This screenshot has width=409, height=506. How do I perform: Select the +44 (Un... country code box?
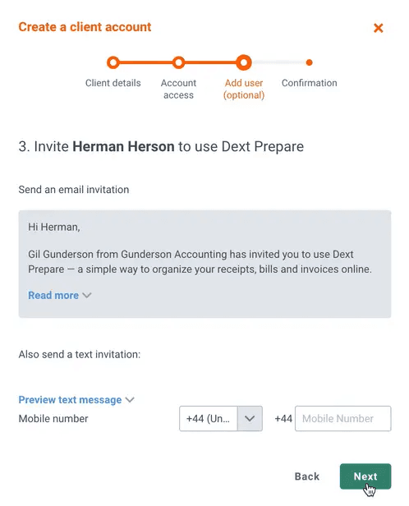pyautogui.click(x=209, y=419)
